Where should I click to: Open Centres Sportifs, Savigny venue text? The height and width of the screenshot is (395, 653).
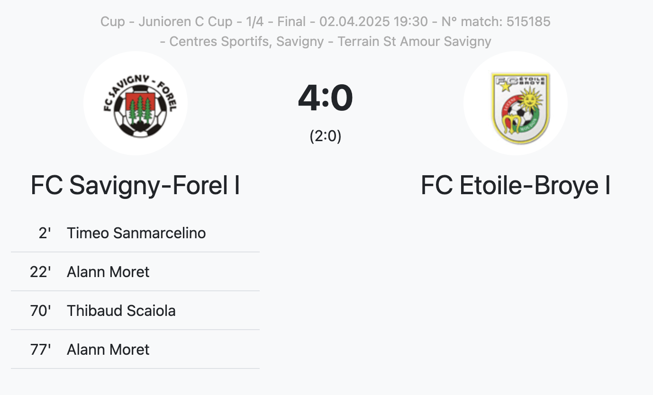click(246, 42)
